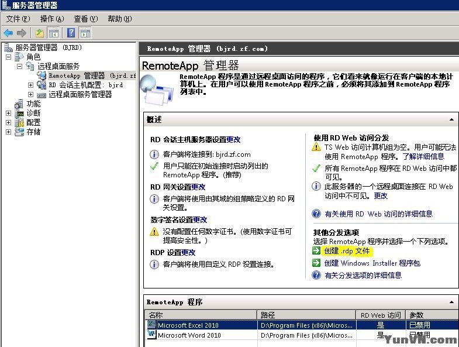
Task: Click the Forward arrow toolbar icon
Action: (22, 33)
